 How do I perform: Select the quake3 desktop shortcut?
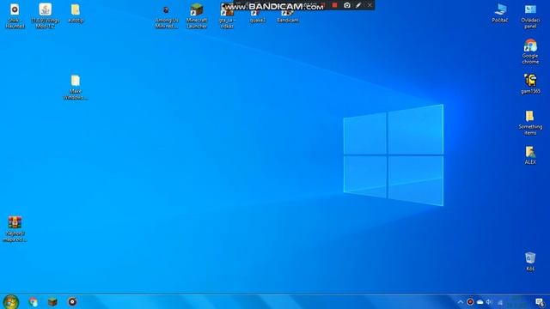click(258, 15)
